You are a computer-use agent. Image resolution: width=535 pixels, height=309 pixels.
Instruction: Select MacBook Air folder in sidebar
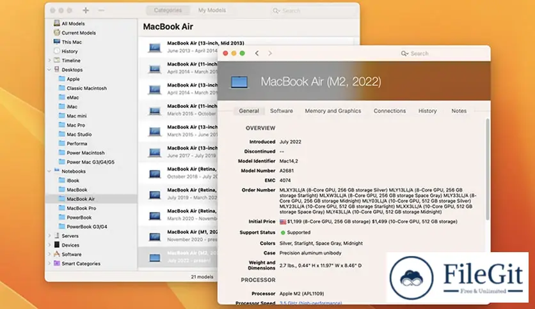pyautogui.click(x=91, y=199)
